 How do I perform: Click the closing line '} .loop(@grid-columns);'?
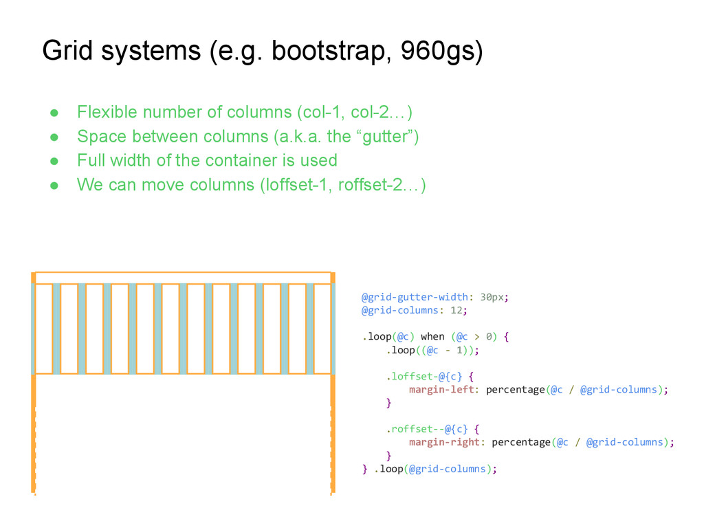(429, 469)
